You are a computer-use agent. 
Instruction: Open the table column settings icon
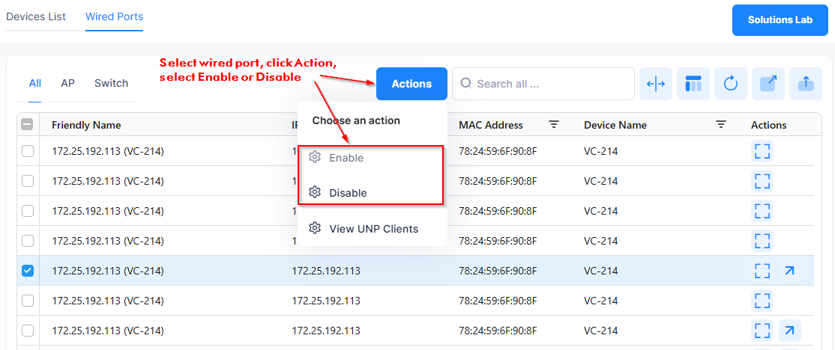click(693, 84)
